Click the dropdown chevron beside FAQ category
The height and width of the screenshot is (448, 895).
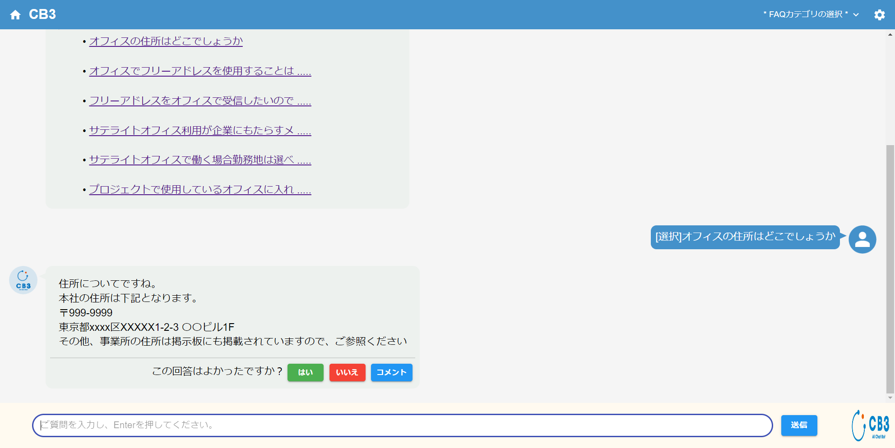click(856, 15)
